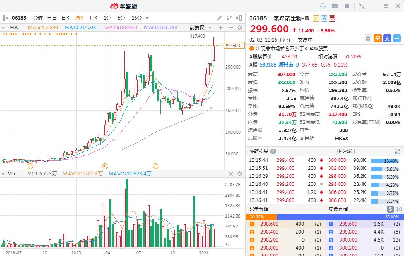This screenshot has width=404, height=256.
Task: Select the 周K weekly tab
Action: coord(79,18)
